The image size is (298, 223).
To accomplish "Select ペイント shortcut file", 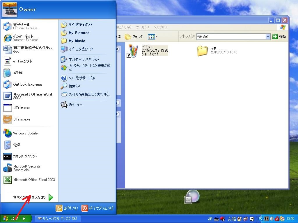I will pyautogui.click(x=148, y=51).
